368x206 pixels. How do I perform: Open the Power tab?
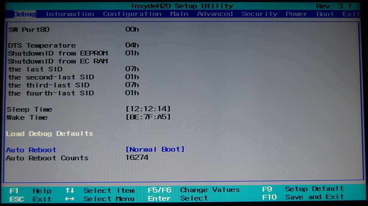(x=296, y=14)
